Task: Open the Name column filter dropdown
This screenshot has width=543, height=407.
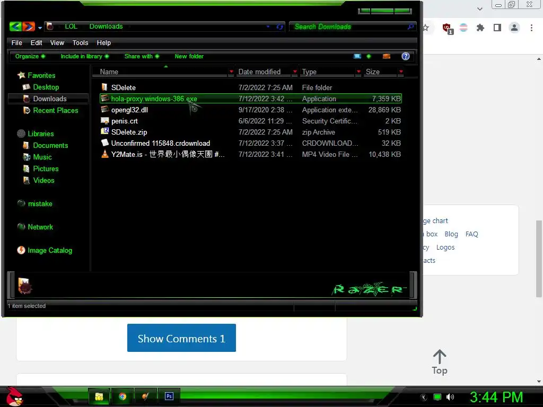Action: tap(231, 72)
